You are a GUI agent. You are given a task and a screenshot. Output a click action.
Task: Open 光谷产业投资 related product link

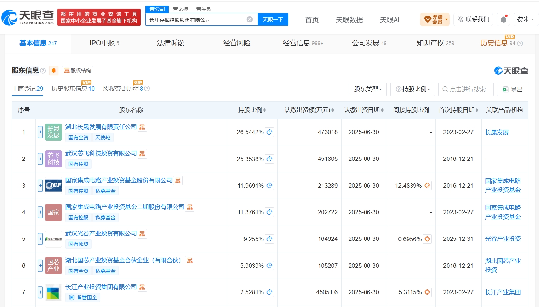(x=503, y=239)
